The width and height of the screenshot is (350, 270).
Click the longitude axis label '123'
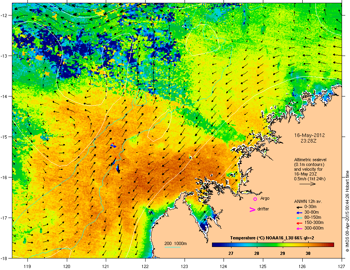click(185, 266)
